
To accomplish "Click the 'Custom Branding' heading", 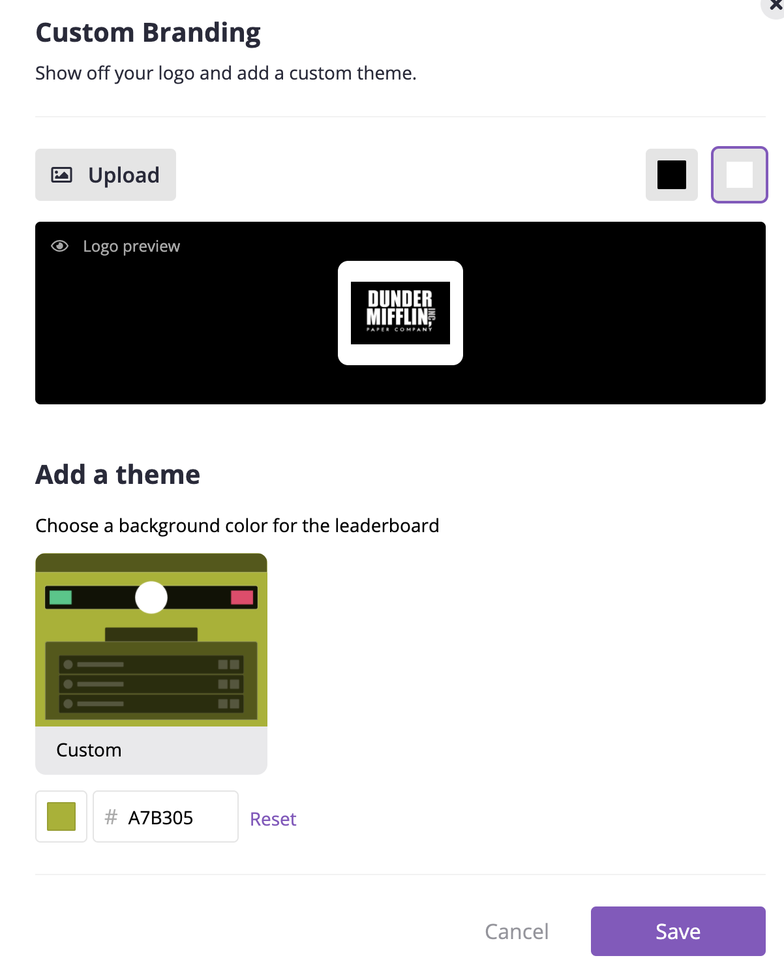I will [x=148, y=33].
